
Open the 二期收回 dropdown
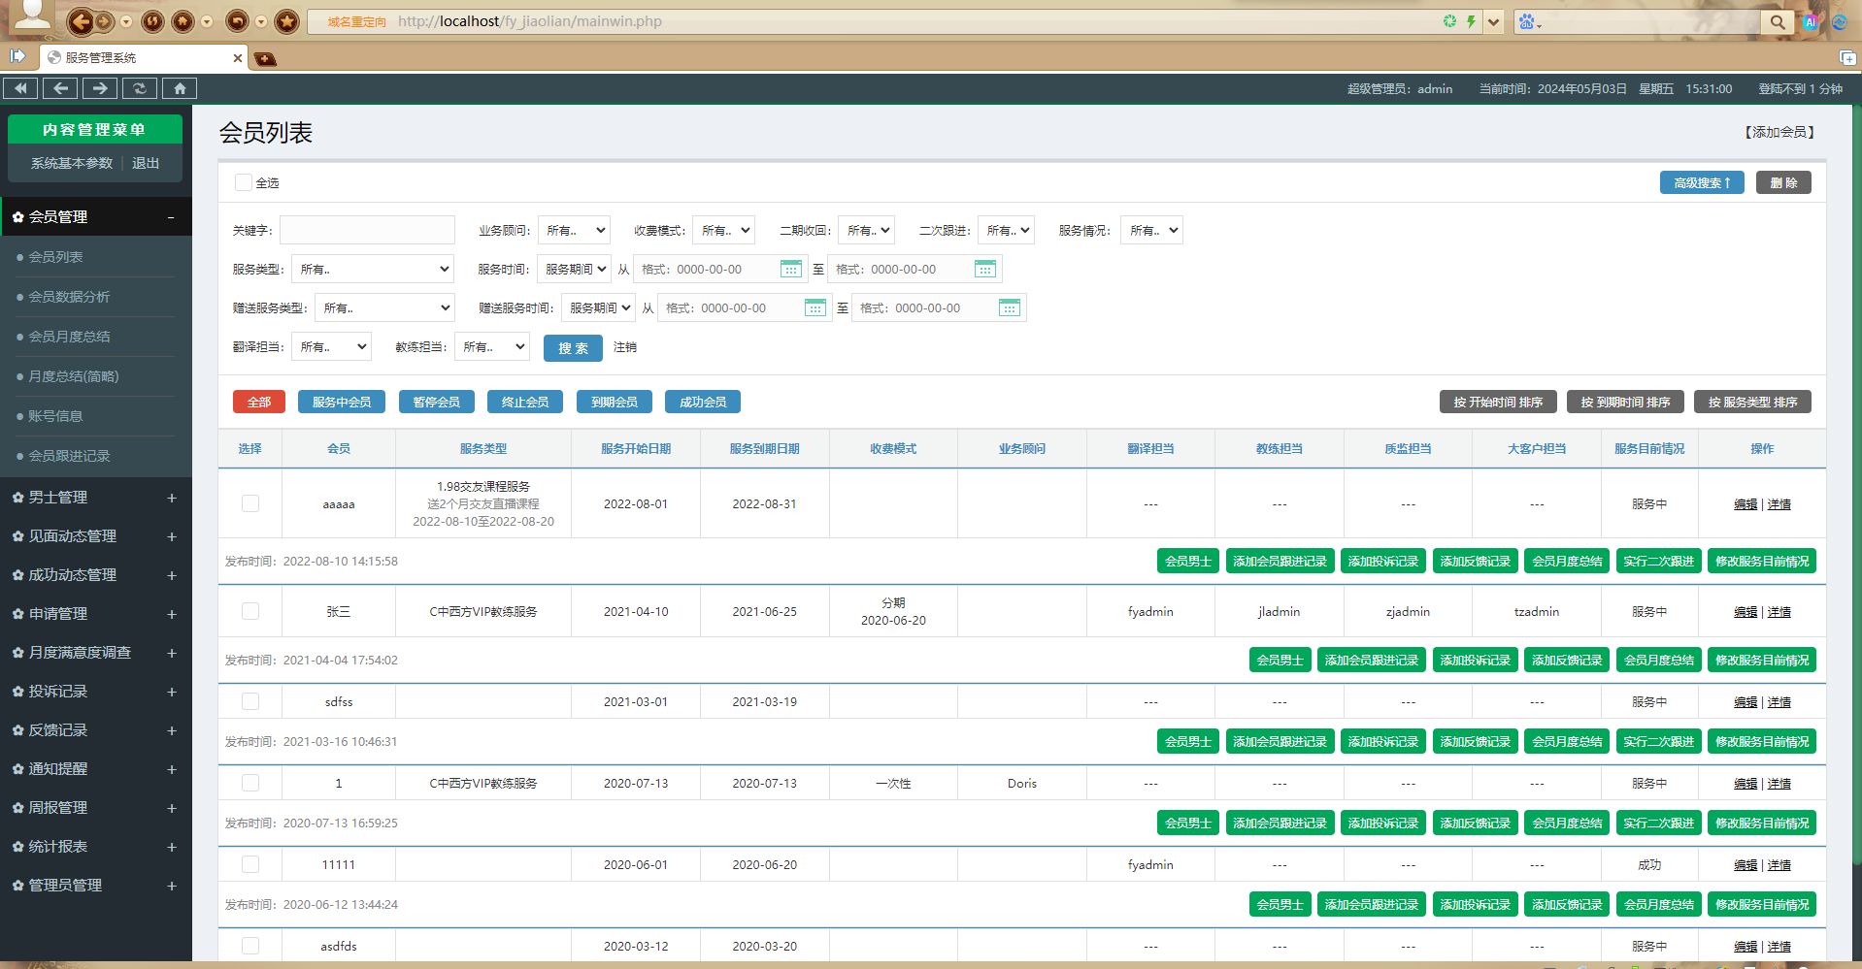(x=866, y=230)
